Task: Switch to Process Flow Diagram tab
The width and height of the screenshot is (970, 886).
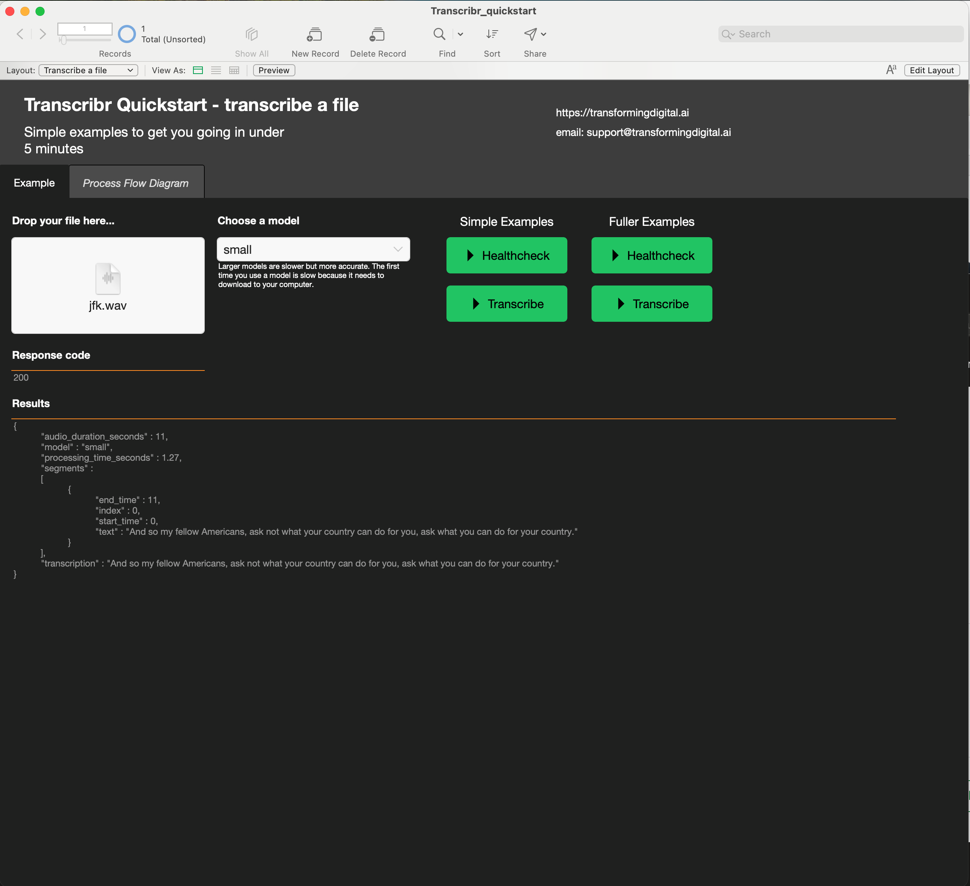Action: click(x=136, y=183)
